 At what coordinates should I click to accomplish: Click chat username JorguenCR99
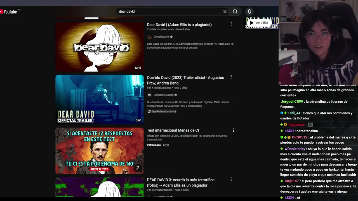click(292, 102)
